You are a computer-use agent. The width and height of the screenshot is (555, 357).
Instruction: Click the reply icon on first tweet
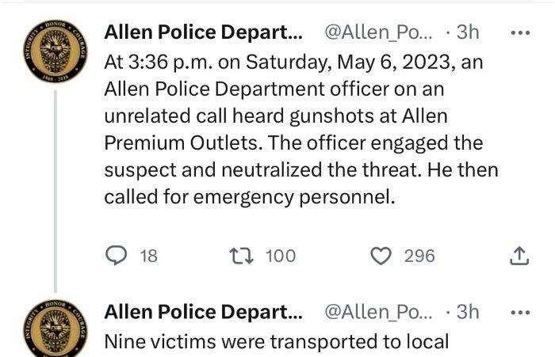point(116,255)
